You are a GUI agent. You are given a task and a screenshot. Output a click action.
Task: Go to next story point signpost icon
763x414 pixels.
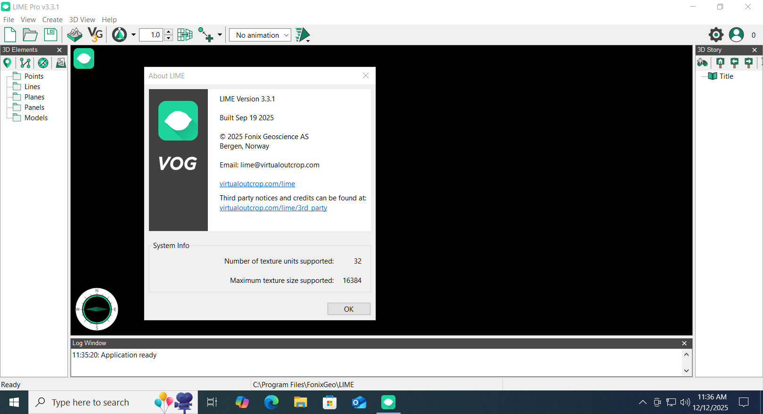[x=748, y=63]
